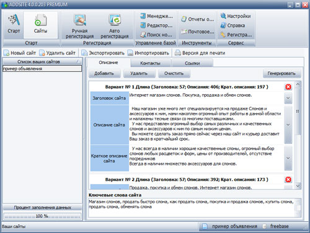Click freebase label in status bar
This screenshot has width=310, height=233.
coord(280,226)
